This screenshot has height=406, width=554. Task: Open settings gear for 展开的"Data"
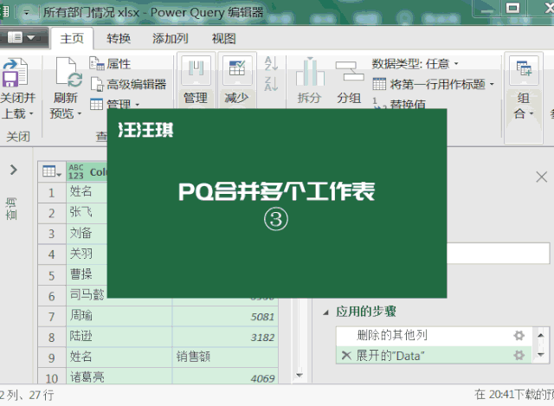[519, 355]
